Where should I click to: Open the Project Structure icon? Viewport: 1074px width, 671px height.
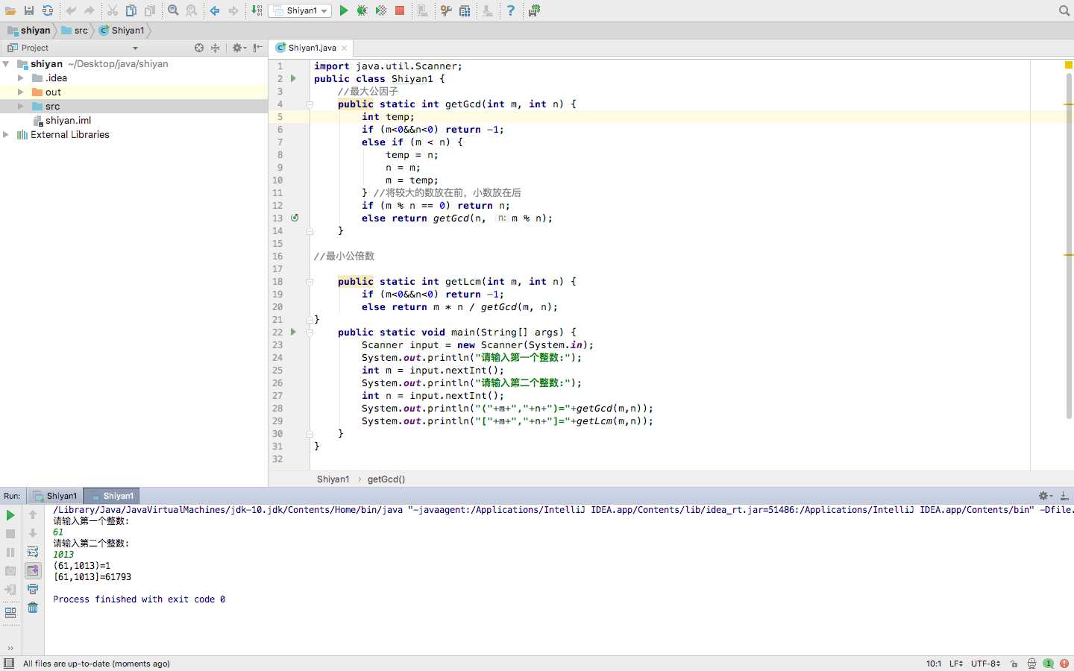465,10
